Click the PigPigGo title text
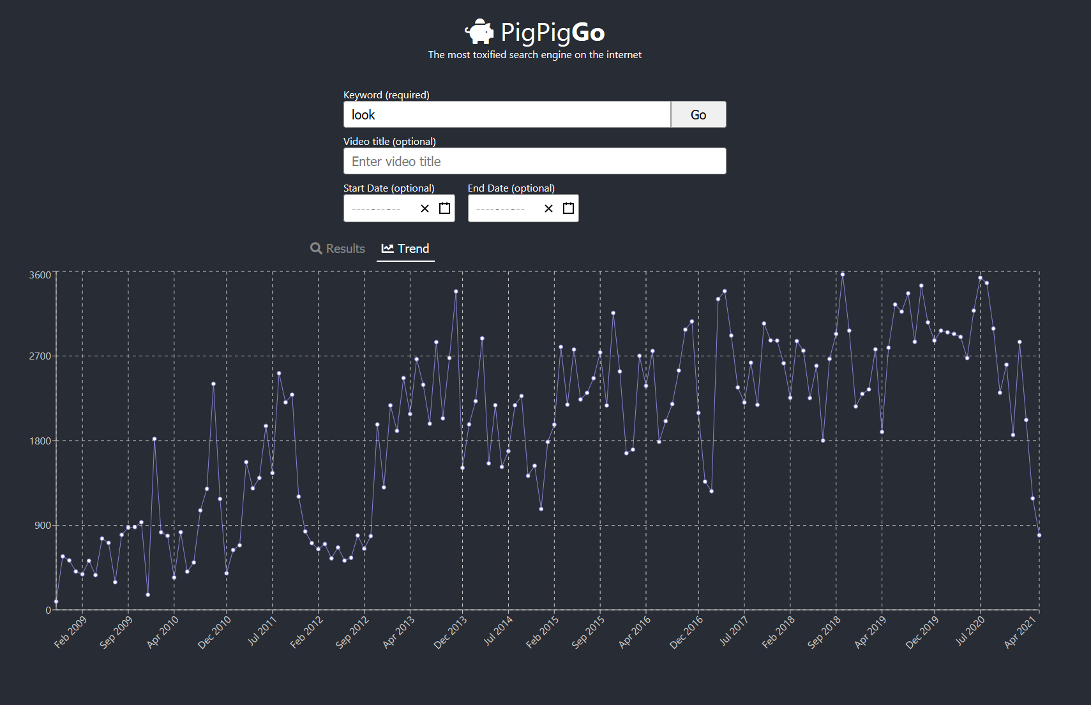The width and height of the screenshot is (1091, 705). pos(553,32)
